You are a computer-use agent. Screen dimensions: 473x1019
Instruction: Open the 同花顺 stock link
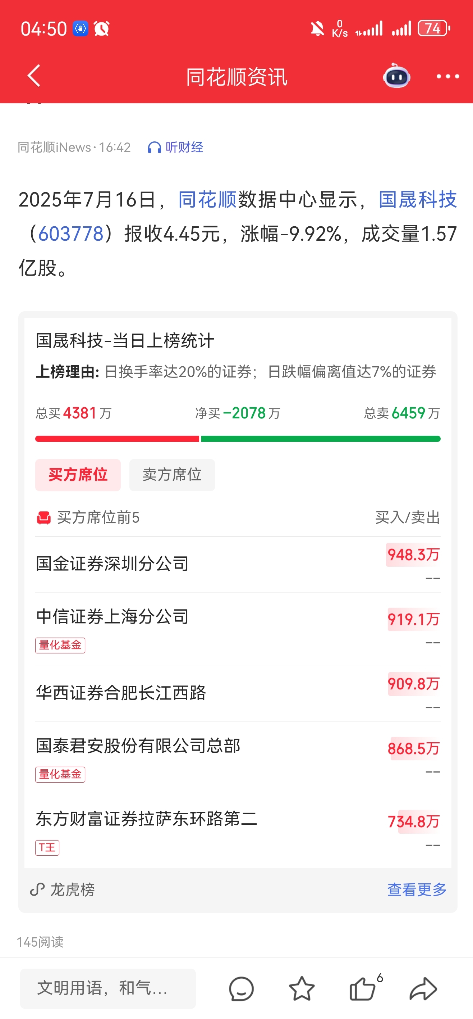(x=207, y=199)
